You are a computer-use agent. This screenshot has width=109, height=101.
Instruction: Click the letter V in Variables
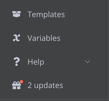(30, 38)
